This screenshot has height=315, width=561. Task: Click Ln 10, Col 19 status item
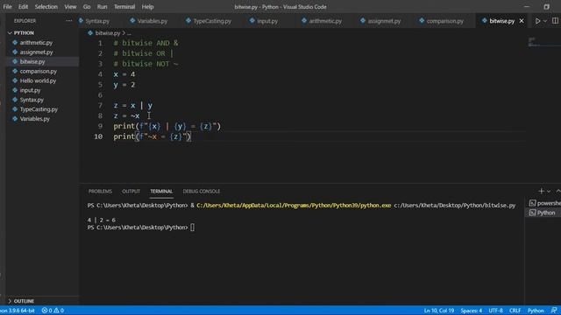(439, 311)
